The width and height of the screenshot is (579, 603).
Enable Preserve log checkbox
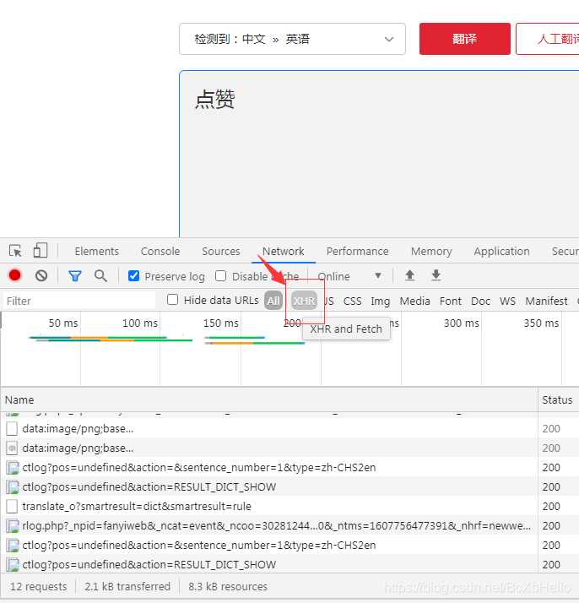point(133,275)
